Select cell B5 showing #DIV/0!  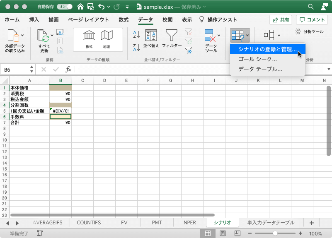coord(61,111)
